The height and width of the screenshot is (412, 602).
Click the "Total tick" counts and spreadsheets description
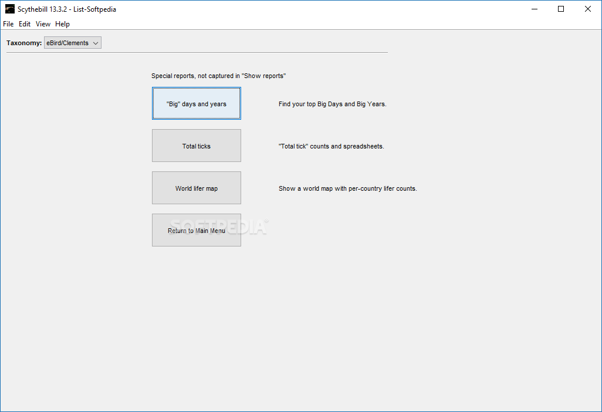(332, 146)
